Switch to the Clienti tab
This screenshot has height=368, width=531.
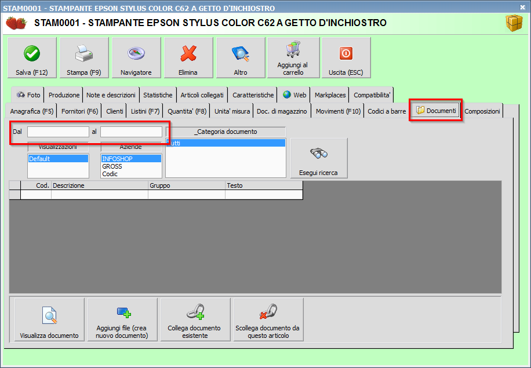point(114,111)
